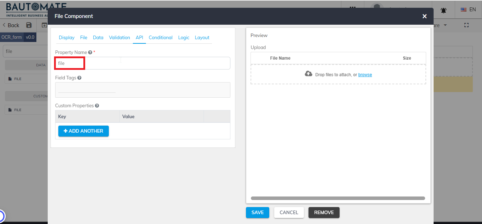Focus the Field Tags input box
Screen dimensions: 482x224
[143, 90]
